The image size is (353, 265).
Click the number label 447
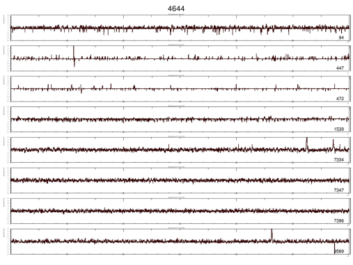pos(340,68)
